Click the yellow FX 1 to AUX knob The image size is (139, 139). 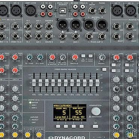(27, 135)
